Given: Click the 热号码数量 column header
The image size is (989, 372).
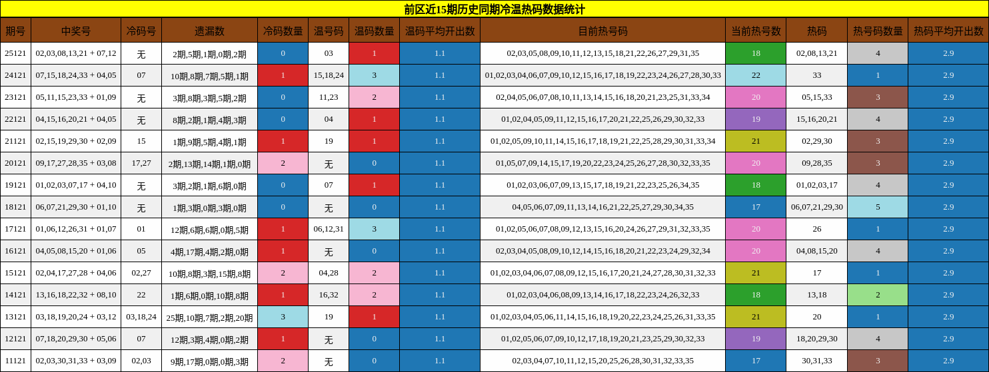Looking at the screenshot, I should [x=878, y=31].
